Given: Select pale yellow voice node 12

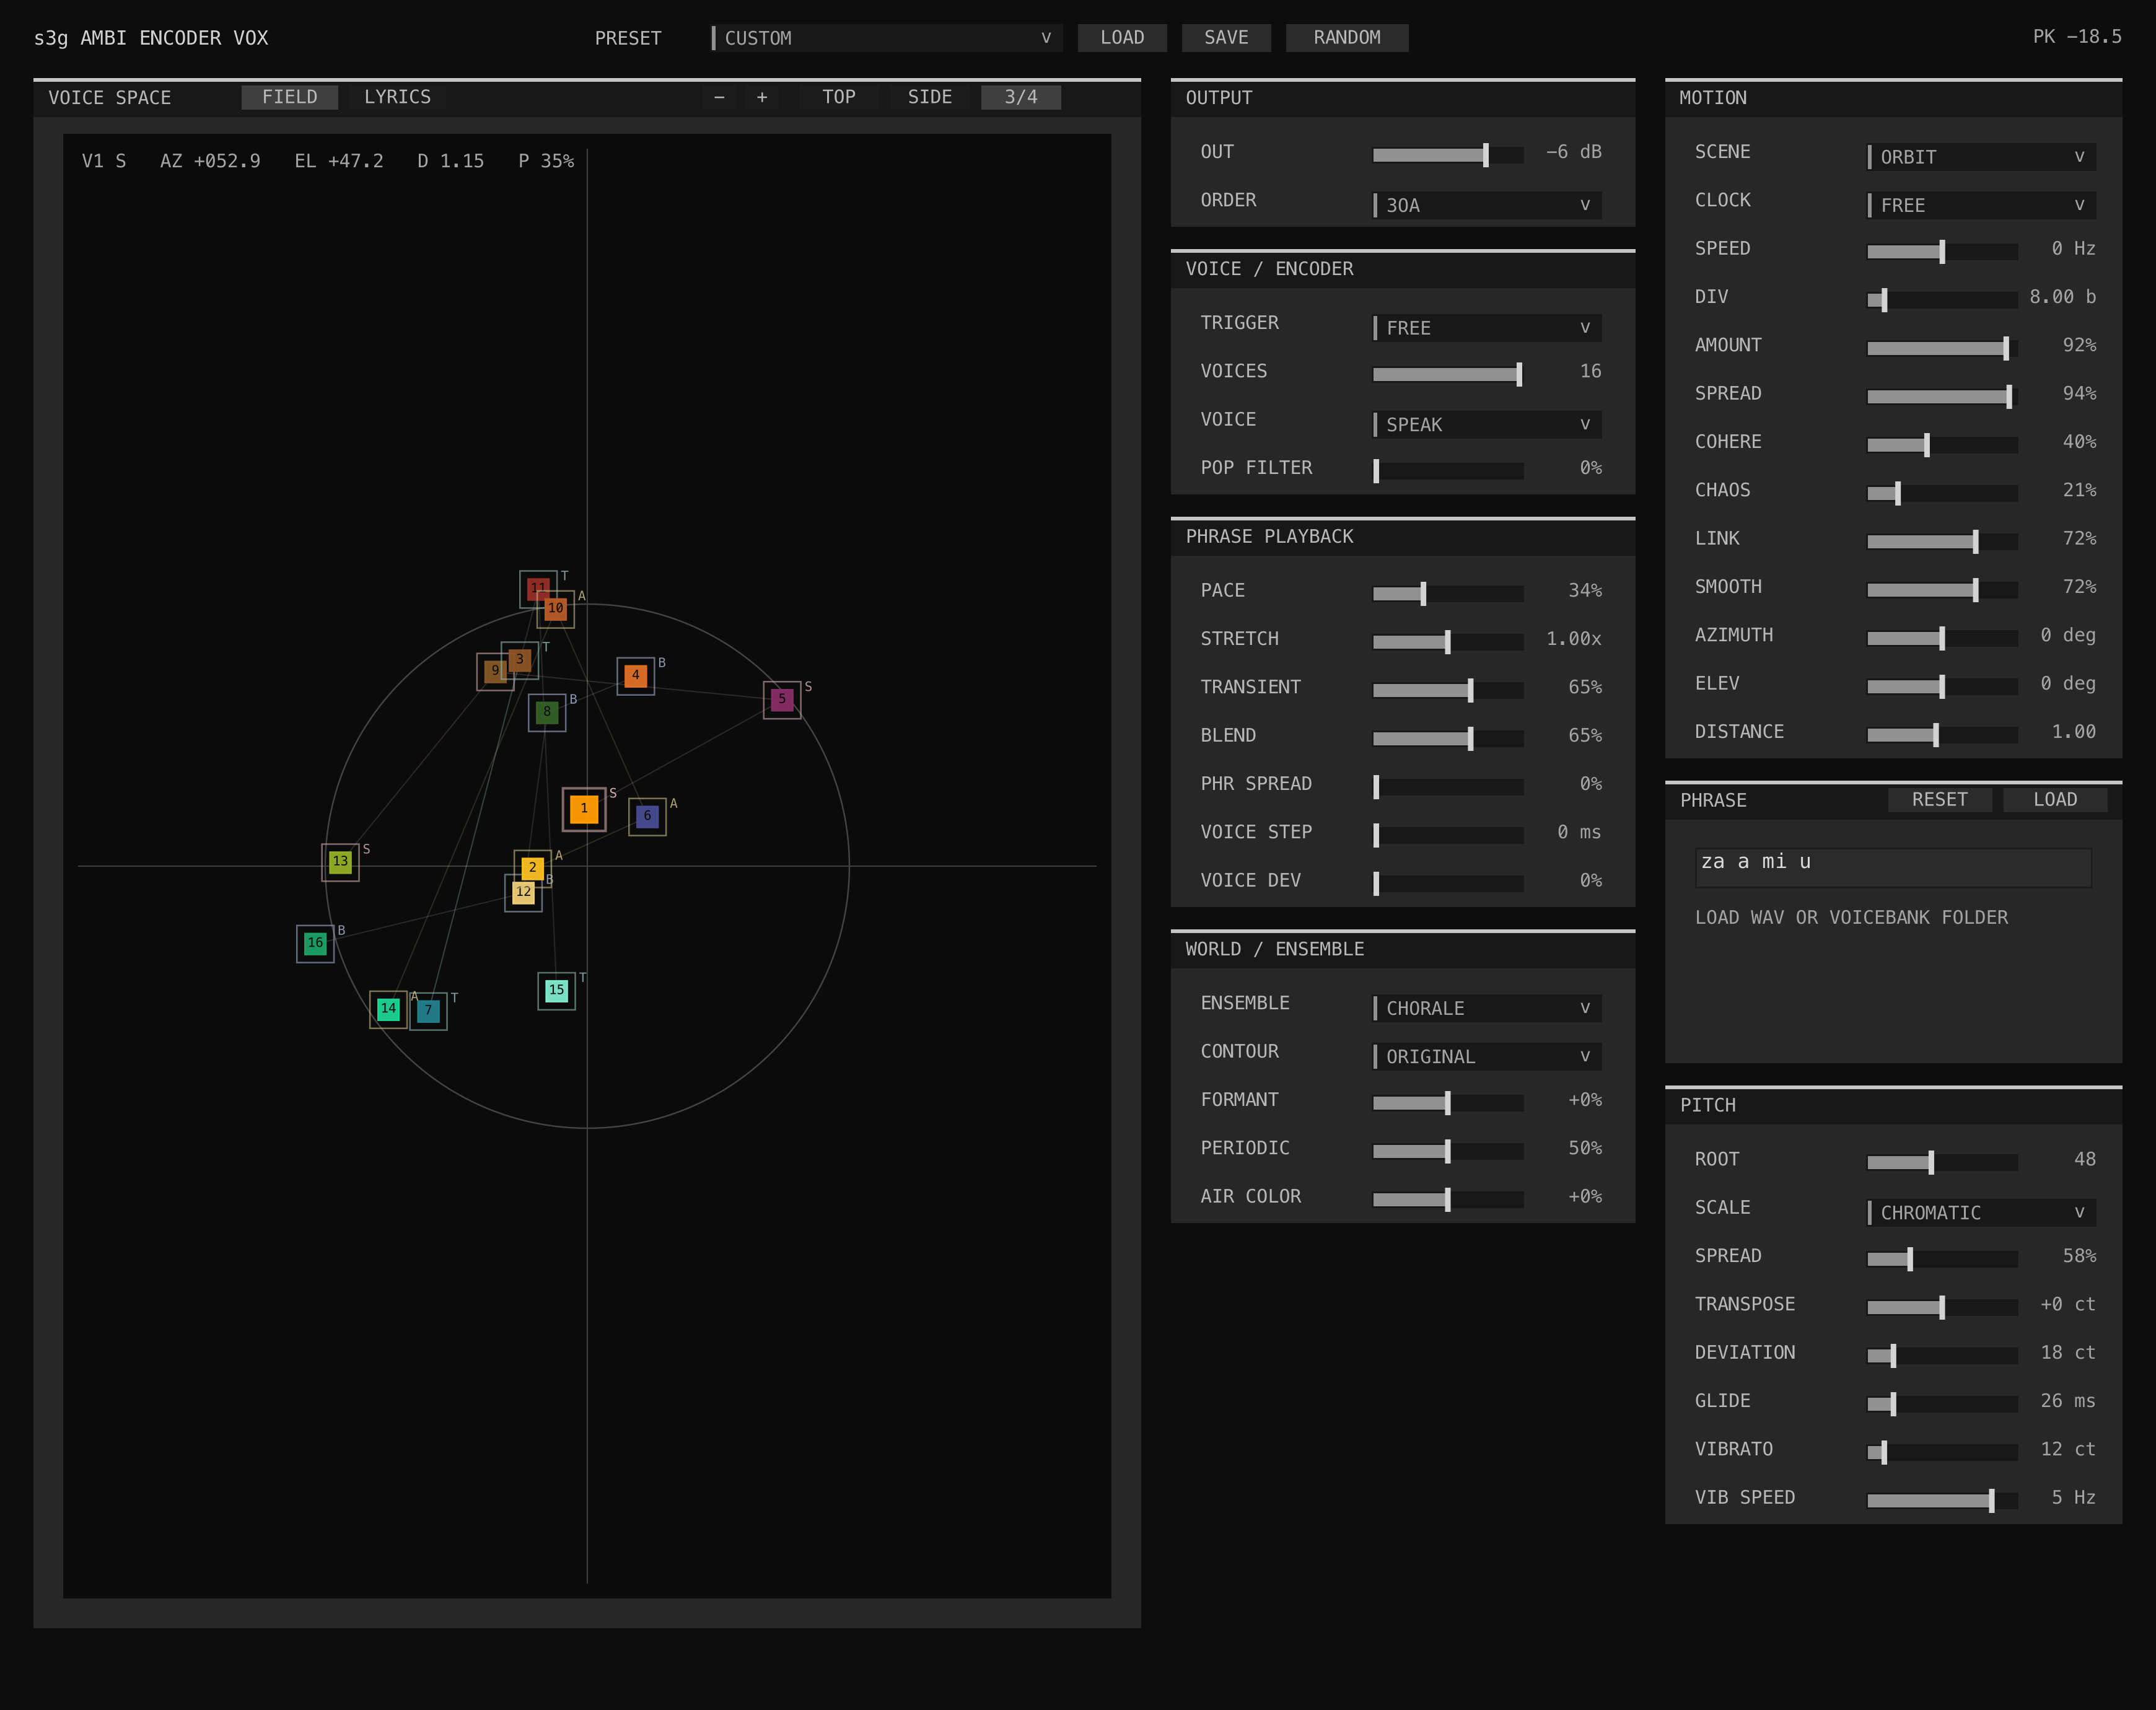Looking at the screenshot, I should click(x=523, y=893).
